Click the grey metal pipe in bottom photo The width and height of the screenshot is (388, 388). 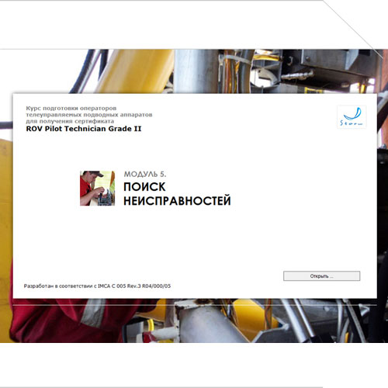click(x=207, y=324)
